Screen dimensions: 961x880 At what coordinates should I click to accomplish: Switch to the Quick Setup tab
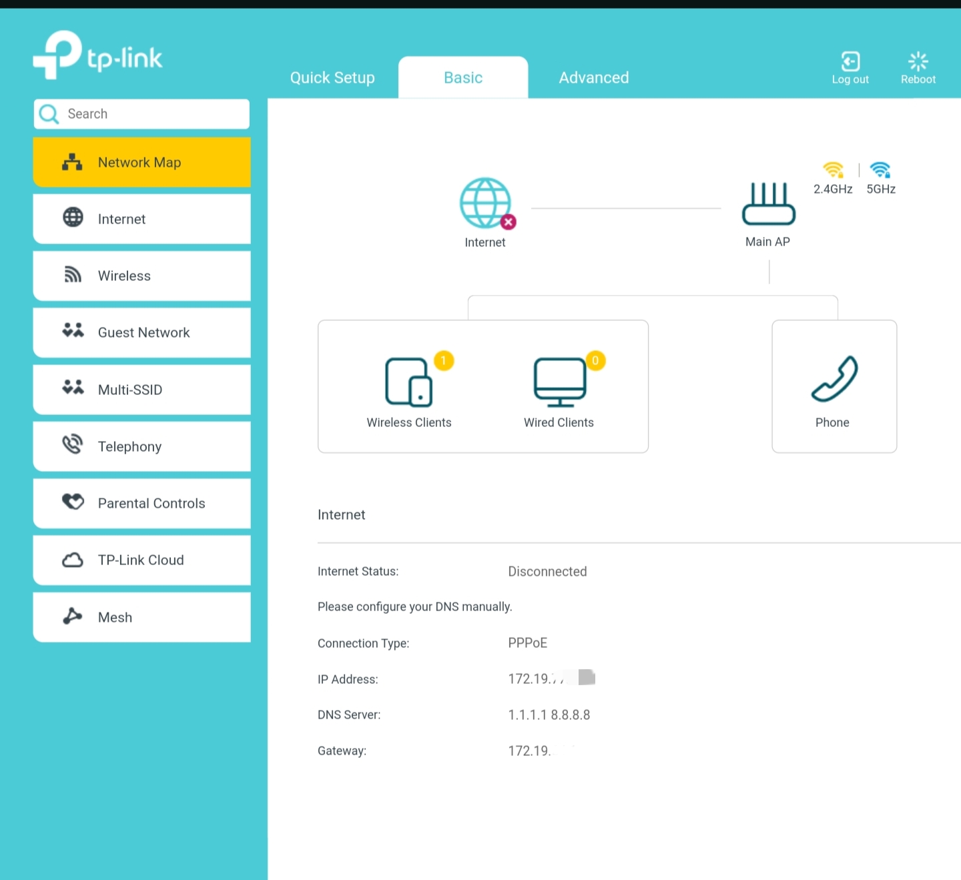point(332,78)
